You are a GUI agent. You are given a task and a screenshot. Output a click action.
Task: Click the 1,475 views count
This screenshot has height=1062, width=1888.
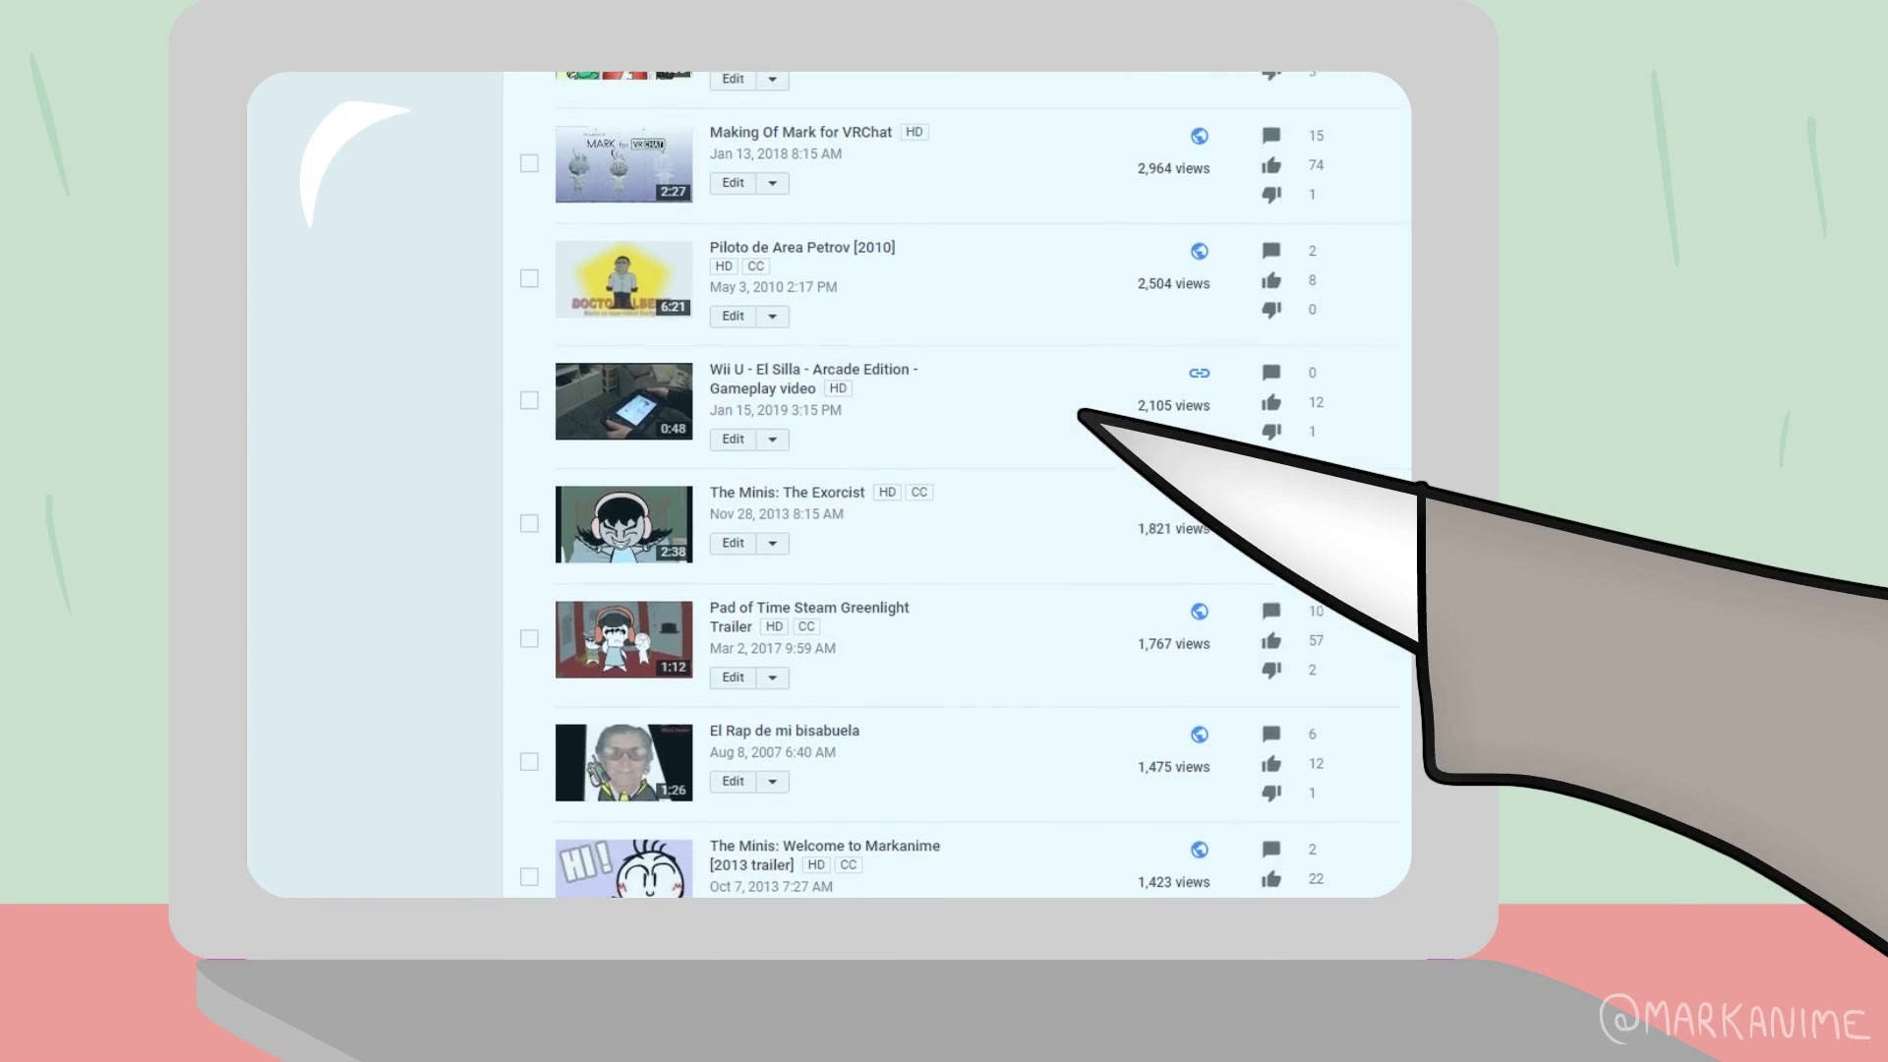click(x=1173, y=767)
